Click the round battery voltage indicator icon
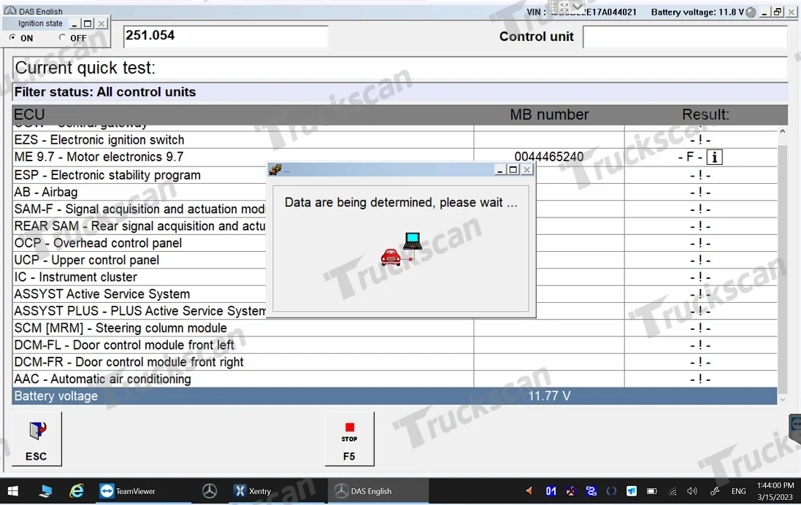Image resolution: width=801 pixels, height=505 pixels. coord(751,12)
